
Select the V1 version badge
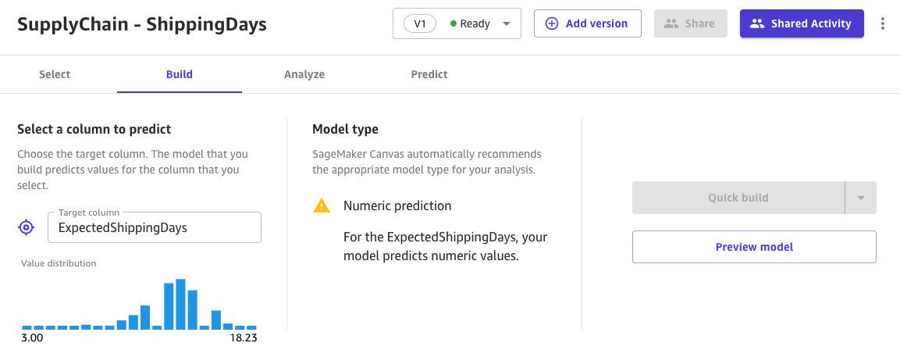pos(420,23)
